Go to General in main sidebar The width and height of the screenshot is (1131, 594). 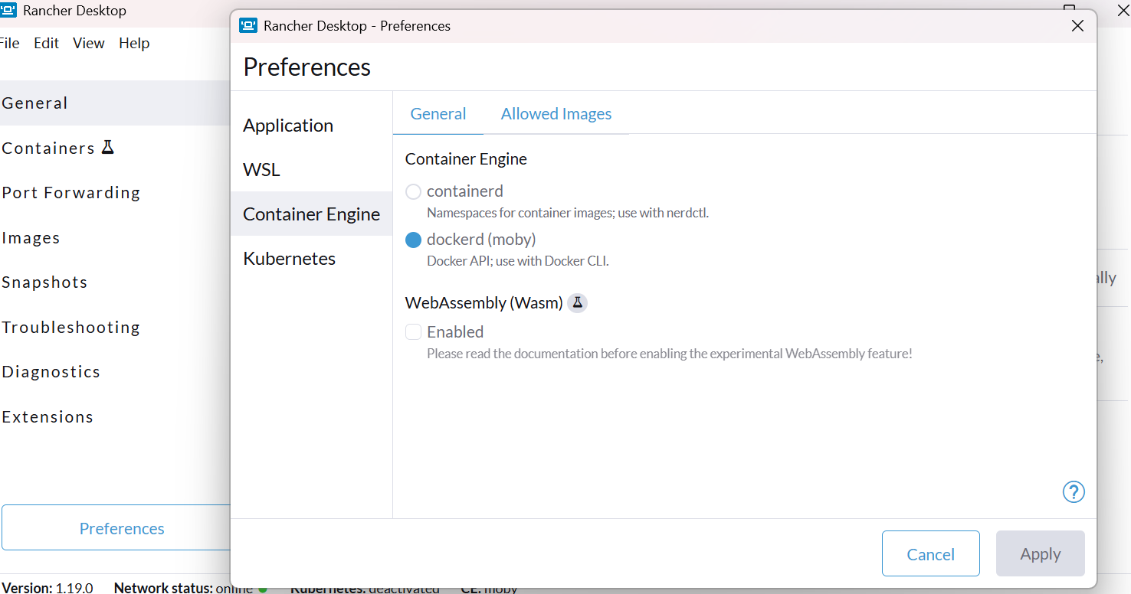tap(115, 103)
